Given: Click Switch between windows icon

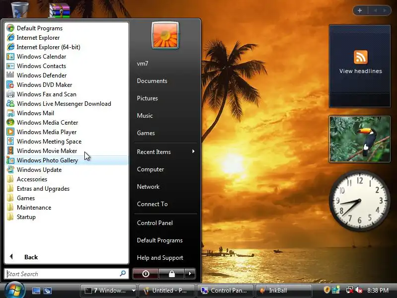Looking at the screenshot, I should point(47,291).
